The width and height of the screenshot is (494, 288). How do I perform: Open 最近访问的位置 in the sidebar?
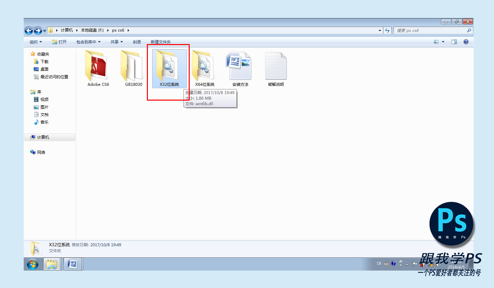[51, 77]
